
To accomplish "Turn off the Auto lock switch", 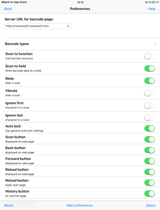I will click(150, 128).
